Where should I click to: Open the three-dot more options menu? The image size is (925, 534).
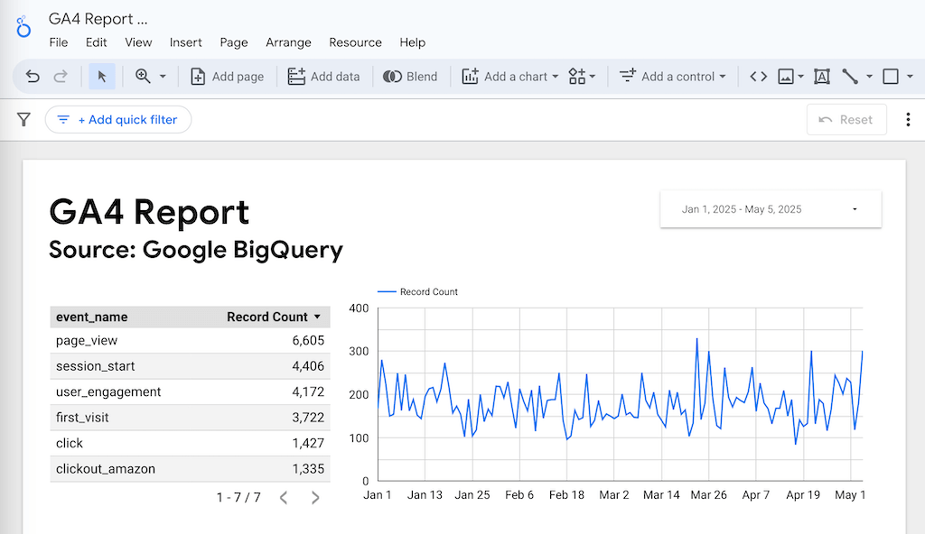[x=908, y=120]
